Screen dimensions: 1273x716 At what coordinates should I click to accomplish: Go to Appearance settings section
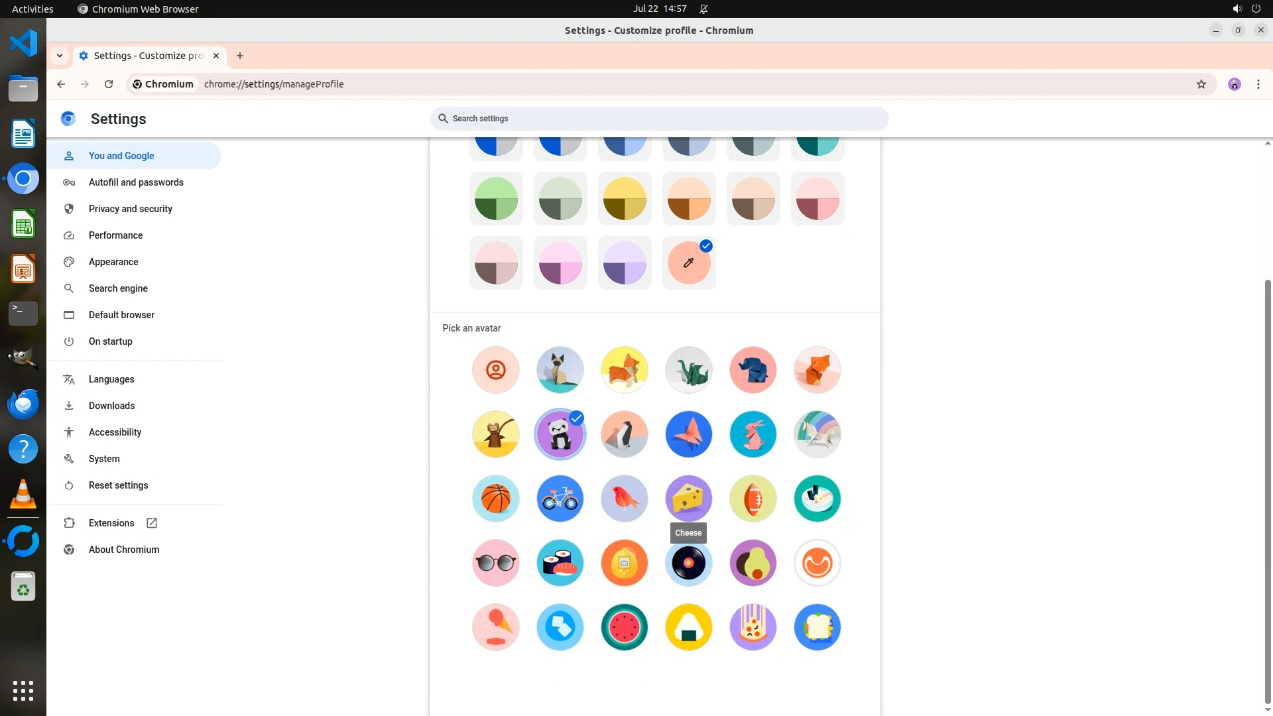(x=113, y=262)
